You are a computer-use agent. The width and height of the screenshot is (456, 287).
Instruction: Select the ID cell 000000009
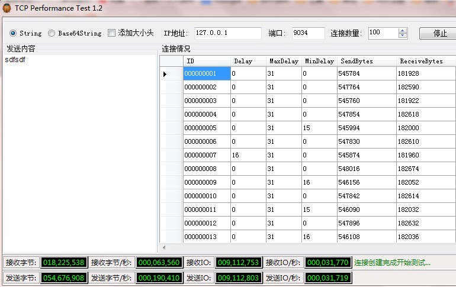(207, 182)
